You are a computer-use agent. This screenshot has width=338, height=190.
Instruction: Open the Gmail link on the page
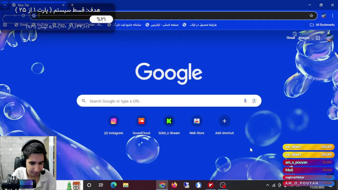[x=291, y=38]
